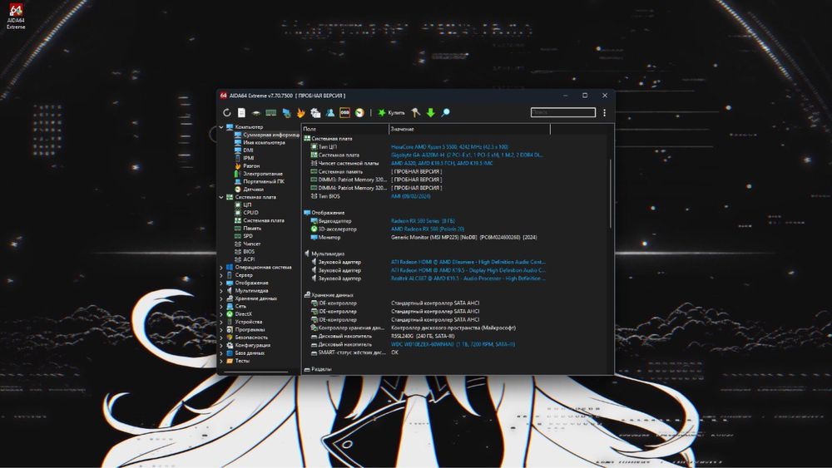832x468 pixels.
Task: Open the WDC WD10EZEX disk drive link
Action: (453, 344)
